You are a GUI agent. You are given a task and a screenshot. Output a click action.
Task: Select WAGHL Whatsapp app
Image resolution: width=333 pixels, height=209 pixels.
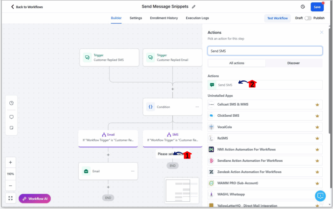265,194
